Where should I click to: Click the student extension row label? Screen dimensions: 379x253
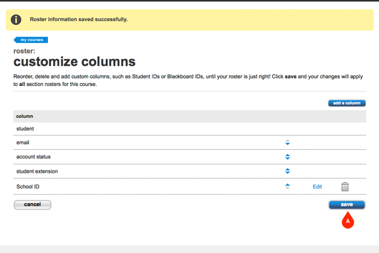coord(38,171)
